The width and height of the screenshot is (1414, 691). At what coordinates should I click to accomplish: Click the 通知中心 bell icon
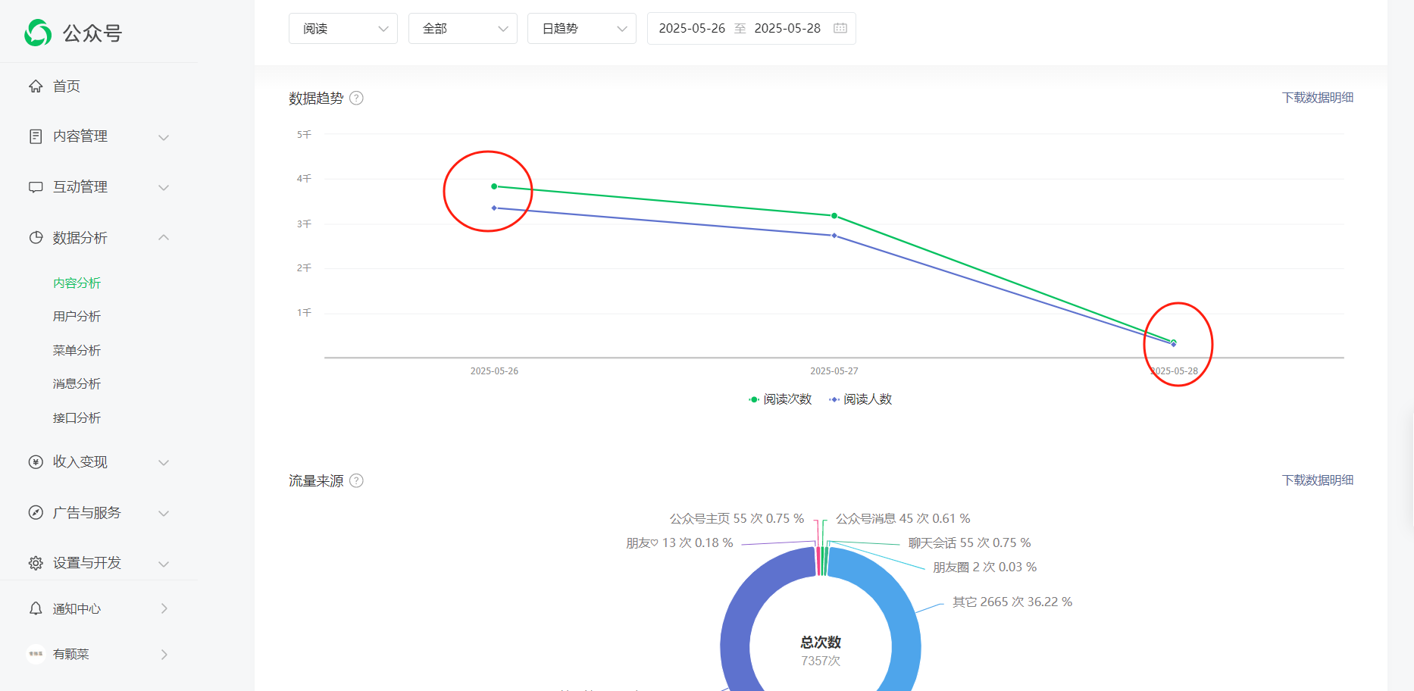(36, 608)
